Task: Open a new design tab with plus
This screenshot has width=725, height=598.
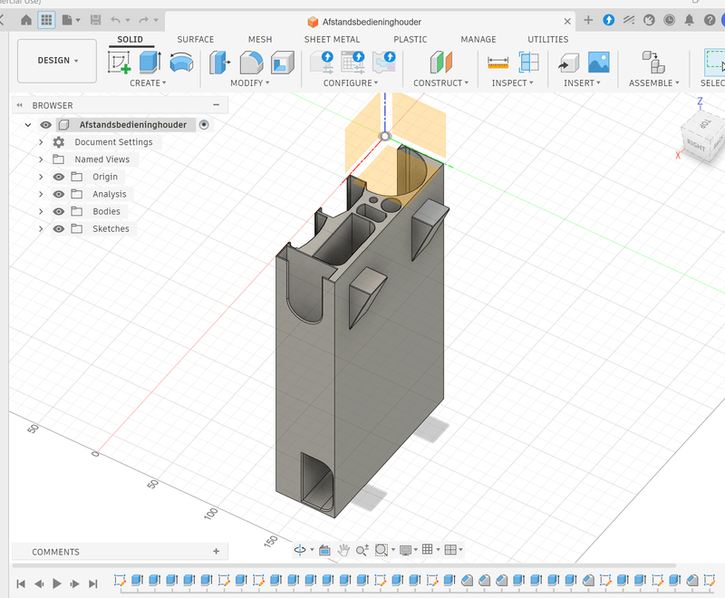Action: 588,20
